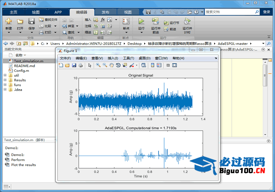Select the Brush data tool in Figure 1
Viewport: 275px width, 192px height.
click(x=132, y=65)
